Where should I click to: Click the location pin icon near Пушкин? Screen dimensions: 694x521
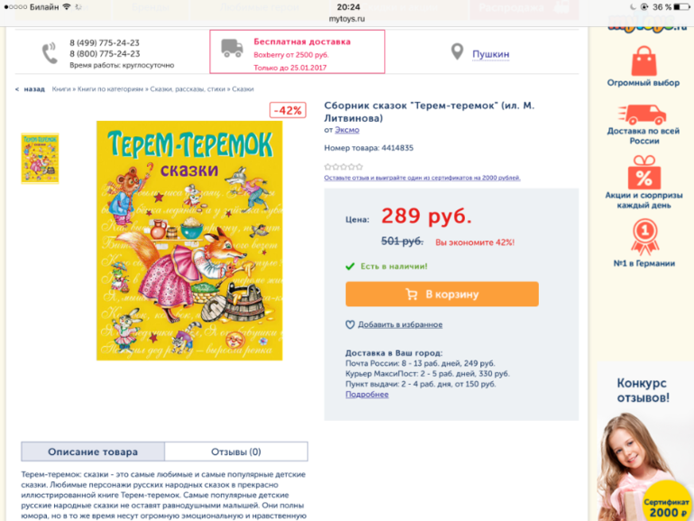tap(457, 51)
